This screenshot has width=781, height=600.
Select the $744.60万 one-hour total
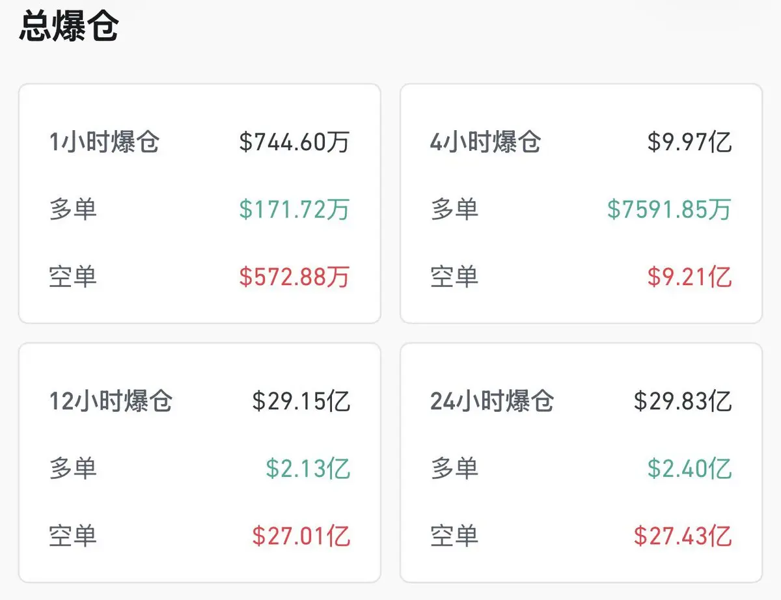[x=294, y=141]
